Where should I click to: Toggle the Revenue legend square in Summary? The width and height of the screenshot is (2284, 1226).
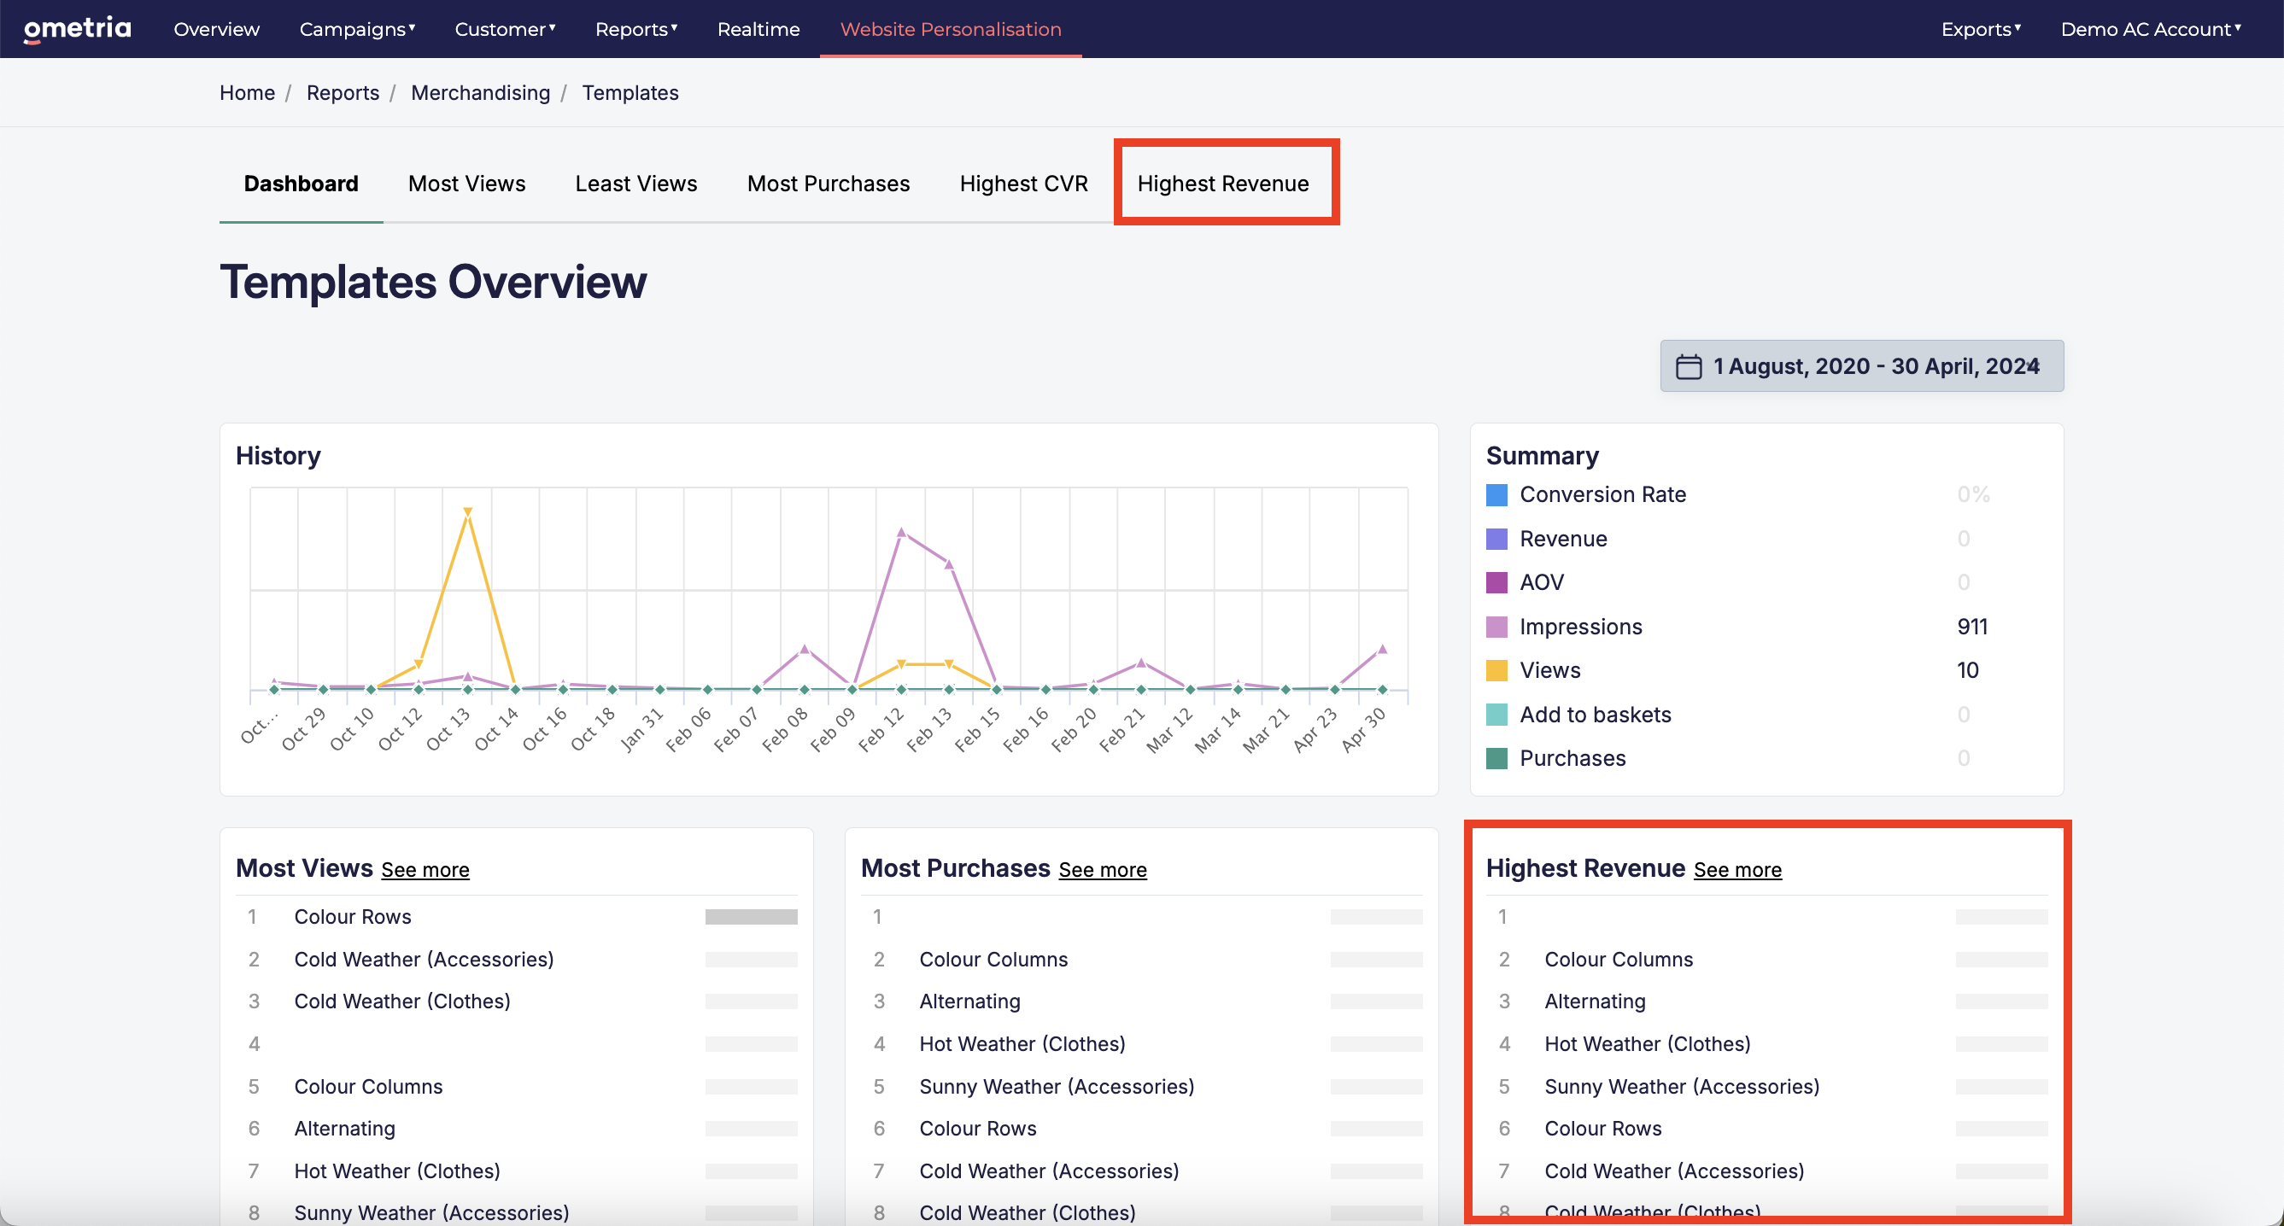click(1496, 539)
